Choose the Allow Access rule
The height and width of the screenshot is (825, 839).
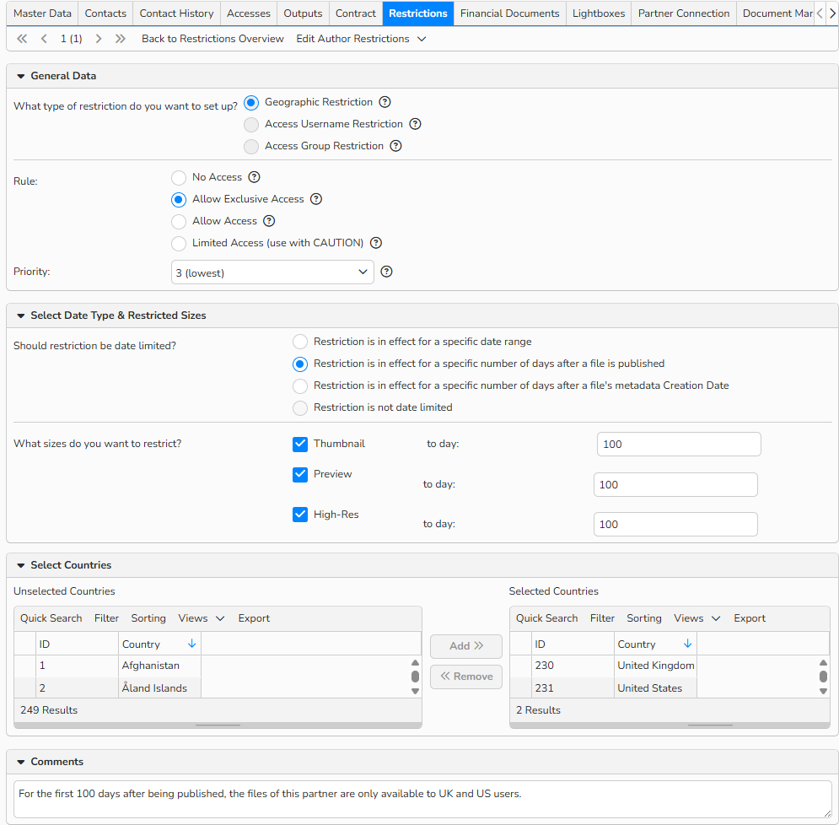coord(179,221)
